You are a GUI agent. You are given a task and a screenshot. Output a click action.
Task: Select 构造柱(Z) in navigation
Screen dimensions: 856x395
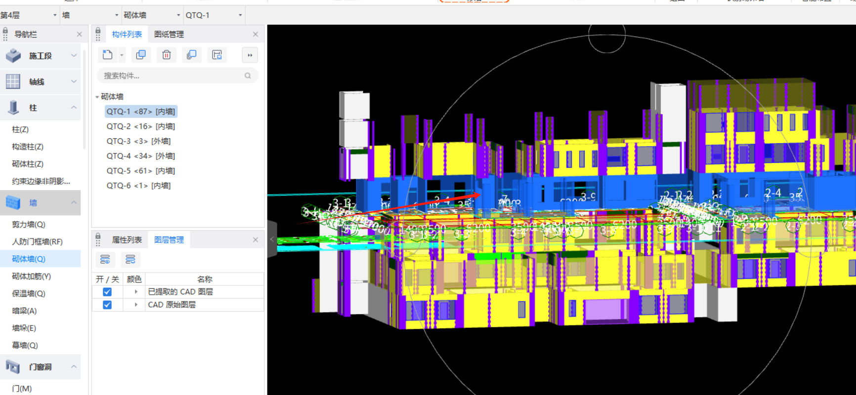click(x=28, y=147)
